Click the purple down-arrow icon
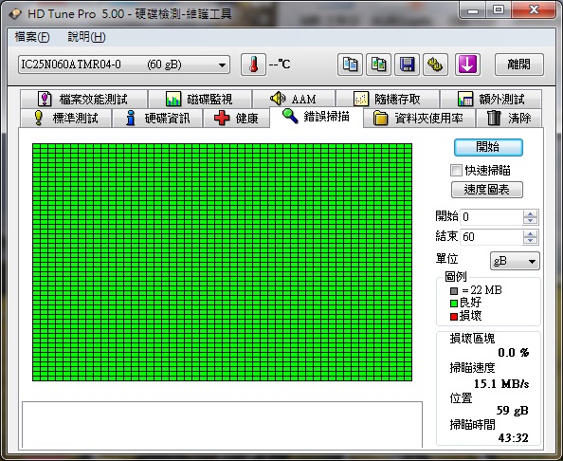Image resolution: width=563 pixels, height=461 pixels. point(467,65)
